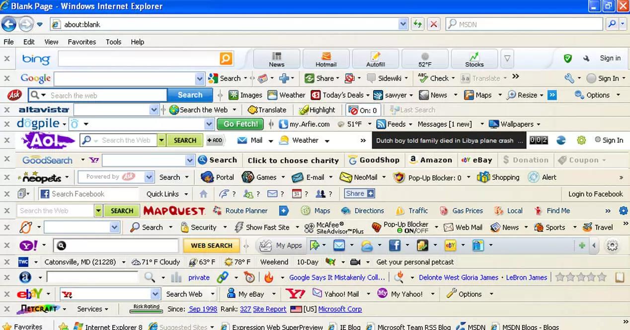630x330 pixels.
Task: Open the File menu
Action: tap(9, 42)
